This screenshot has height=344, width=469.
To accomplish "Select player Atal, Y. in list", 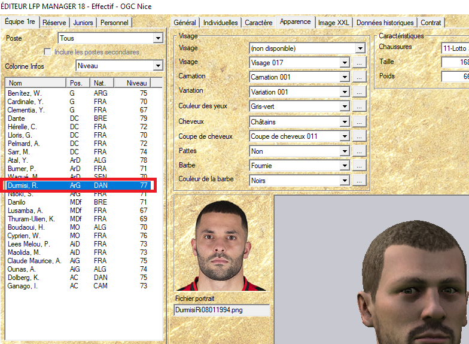I will pyautogui.click(x=78, y=160).
